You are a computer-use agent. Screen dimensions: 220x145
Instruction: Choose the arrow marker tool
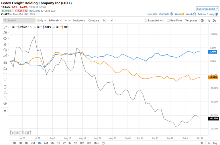(5, 44)
